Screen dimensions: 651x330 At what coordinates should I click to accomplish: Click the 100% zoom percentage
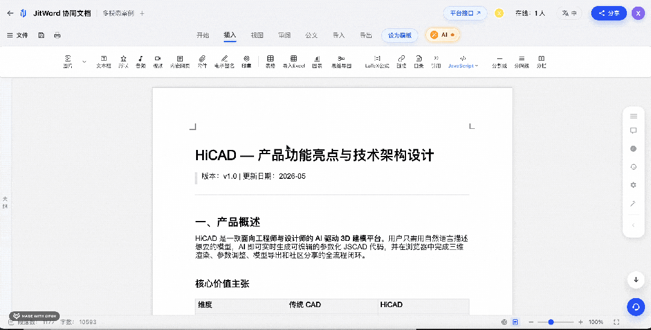595,322
